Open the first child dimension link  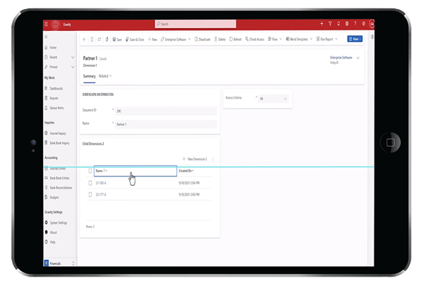(x=101, y=183)
